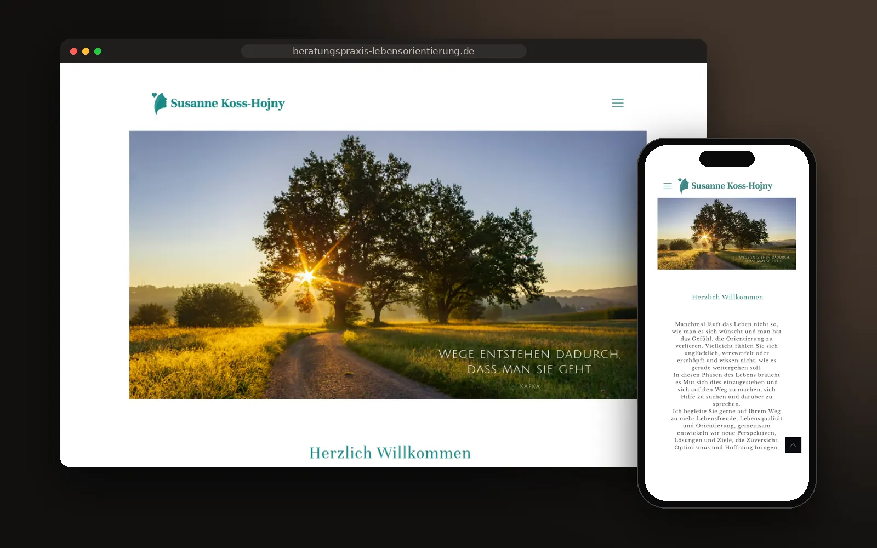The height and width of the screenshot is (548, 877).
Task: Open the hamburger menu on phone mockup
Action: pyautogui.click(x=668, y=186)
